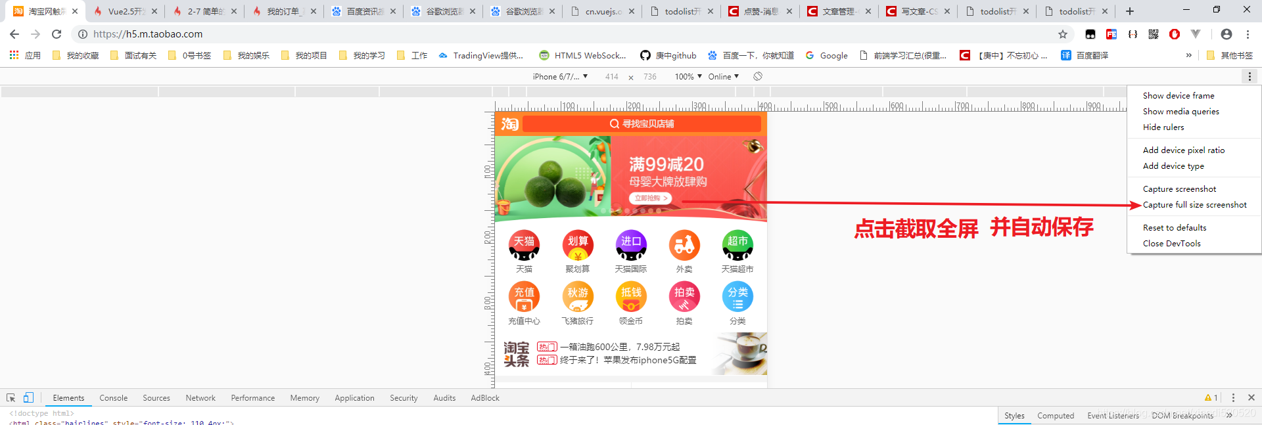Edit the viewport height value 736

(x=650, y=77)
